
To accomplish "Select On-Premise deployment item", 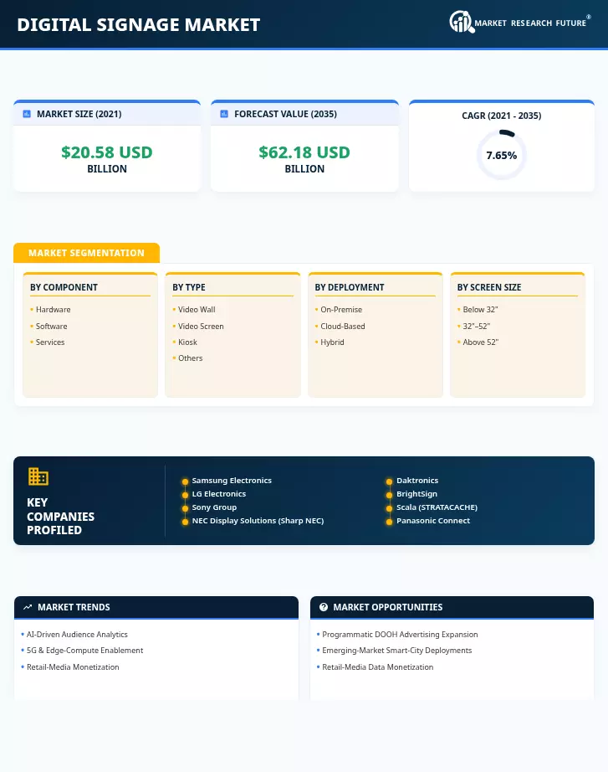I will 341,310.
